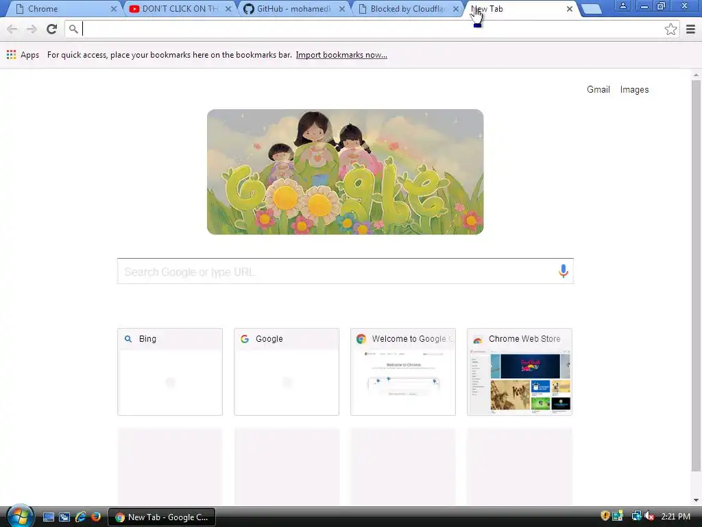
Task: Open the Gmail link
Action: pos(598,90)
